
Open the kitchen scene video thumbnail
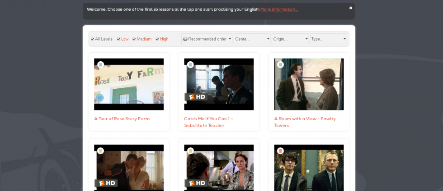coord(219,168)
